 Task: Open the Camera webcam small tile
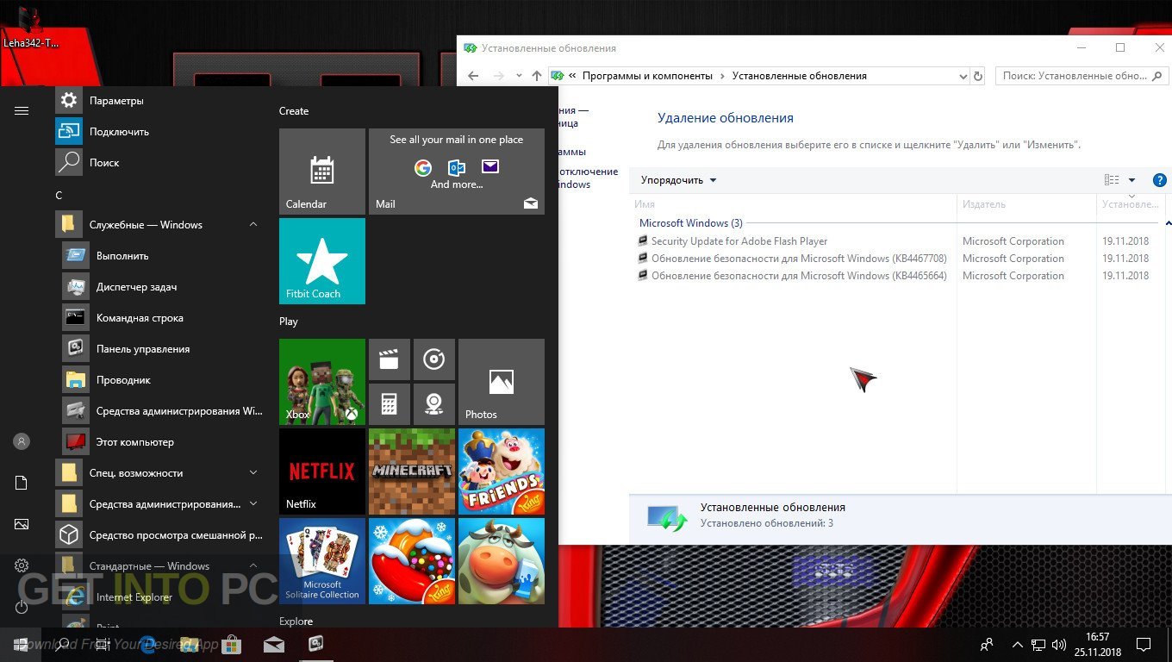(434, 404)
